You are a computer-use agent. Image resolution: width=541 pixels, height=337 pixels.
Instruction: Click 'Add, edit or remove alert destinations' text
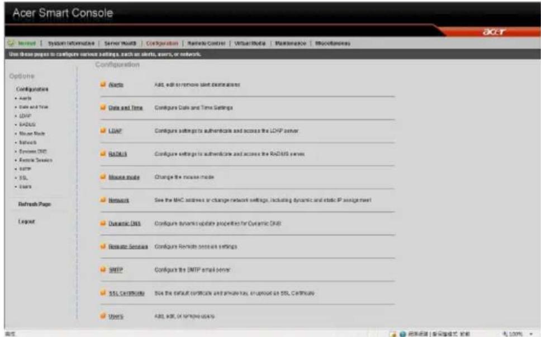(197, 84)
